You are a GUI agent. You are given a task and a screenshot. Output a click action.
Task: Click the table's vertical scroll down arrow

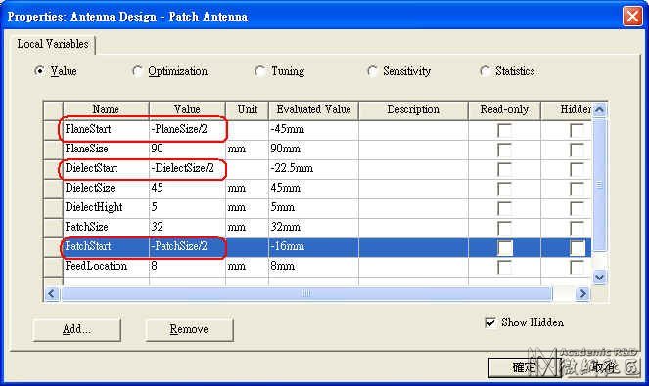tap(599, 277)
